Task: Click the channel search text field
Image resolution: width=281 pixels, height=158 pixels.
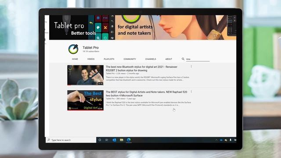Action: click(198, 59)
